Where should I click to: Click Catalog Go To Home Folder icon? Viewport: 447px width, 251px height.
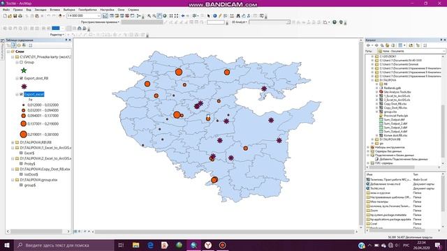[x=388, y=45]
